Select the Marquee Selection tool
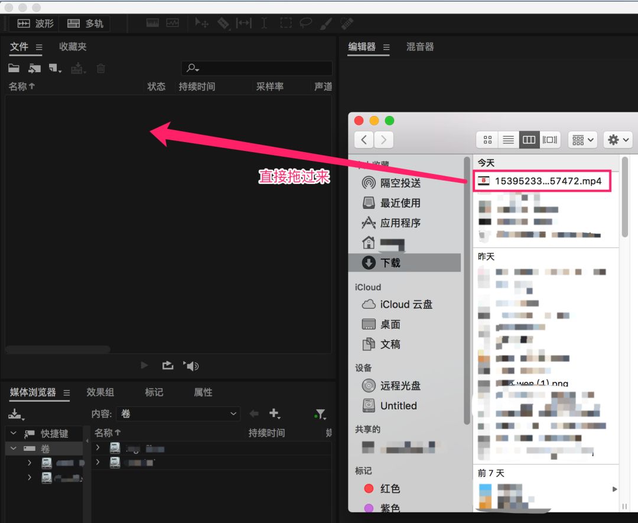638x523 pixels. [286, 23]
